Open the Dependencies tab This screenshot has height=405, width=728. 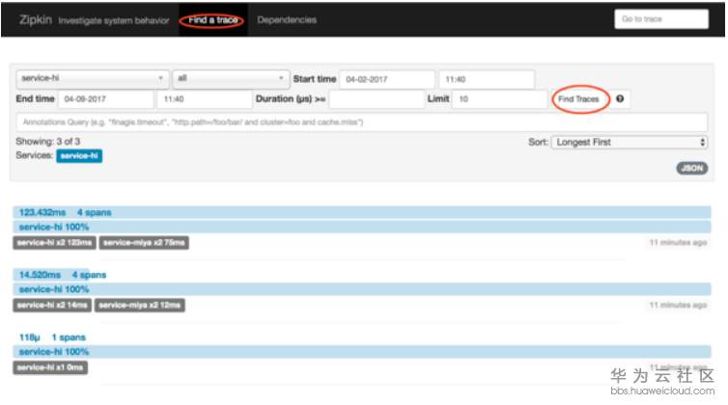[x=287, y=20]
